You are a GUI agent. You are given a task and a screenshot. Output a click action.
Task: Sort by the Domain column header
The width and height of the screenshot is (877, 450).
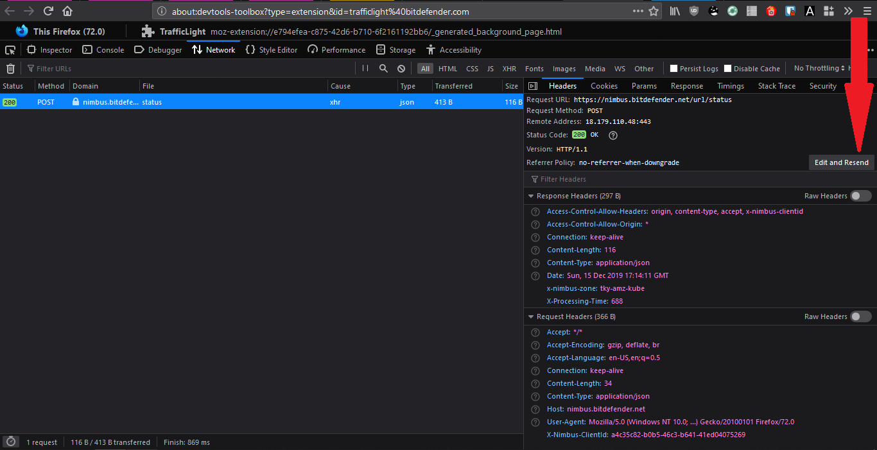click(104, 86)
